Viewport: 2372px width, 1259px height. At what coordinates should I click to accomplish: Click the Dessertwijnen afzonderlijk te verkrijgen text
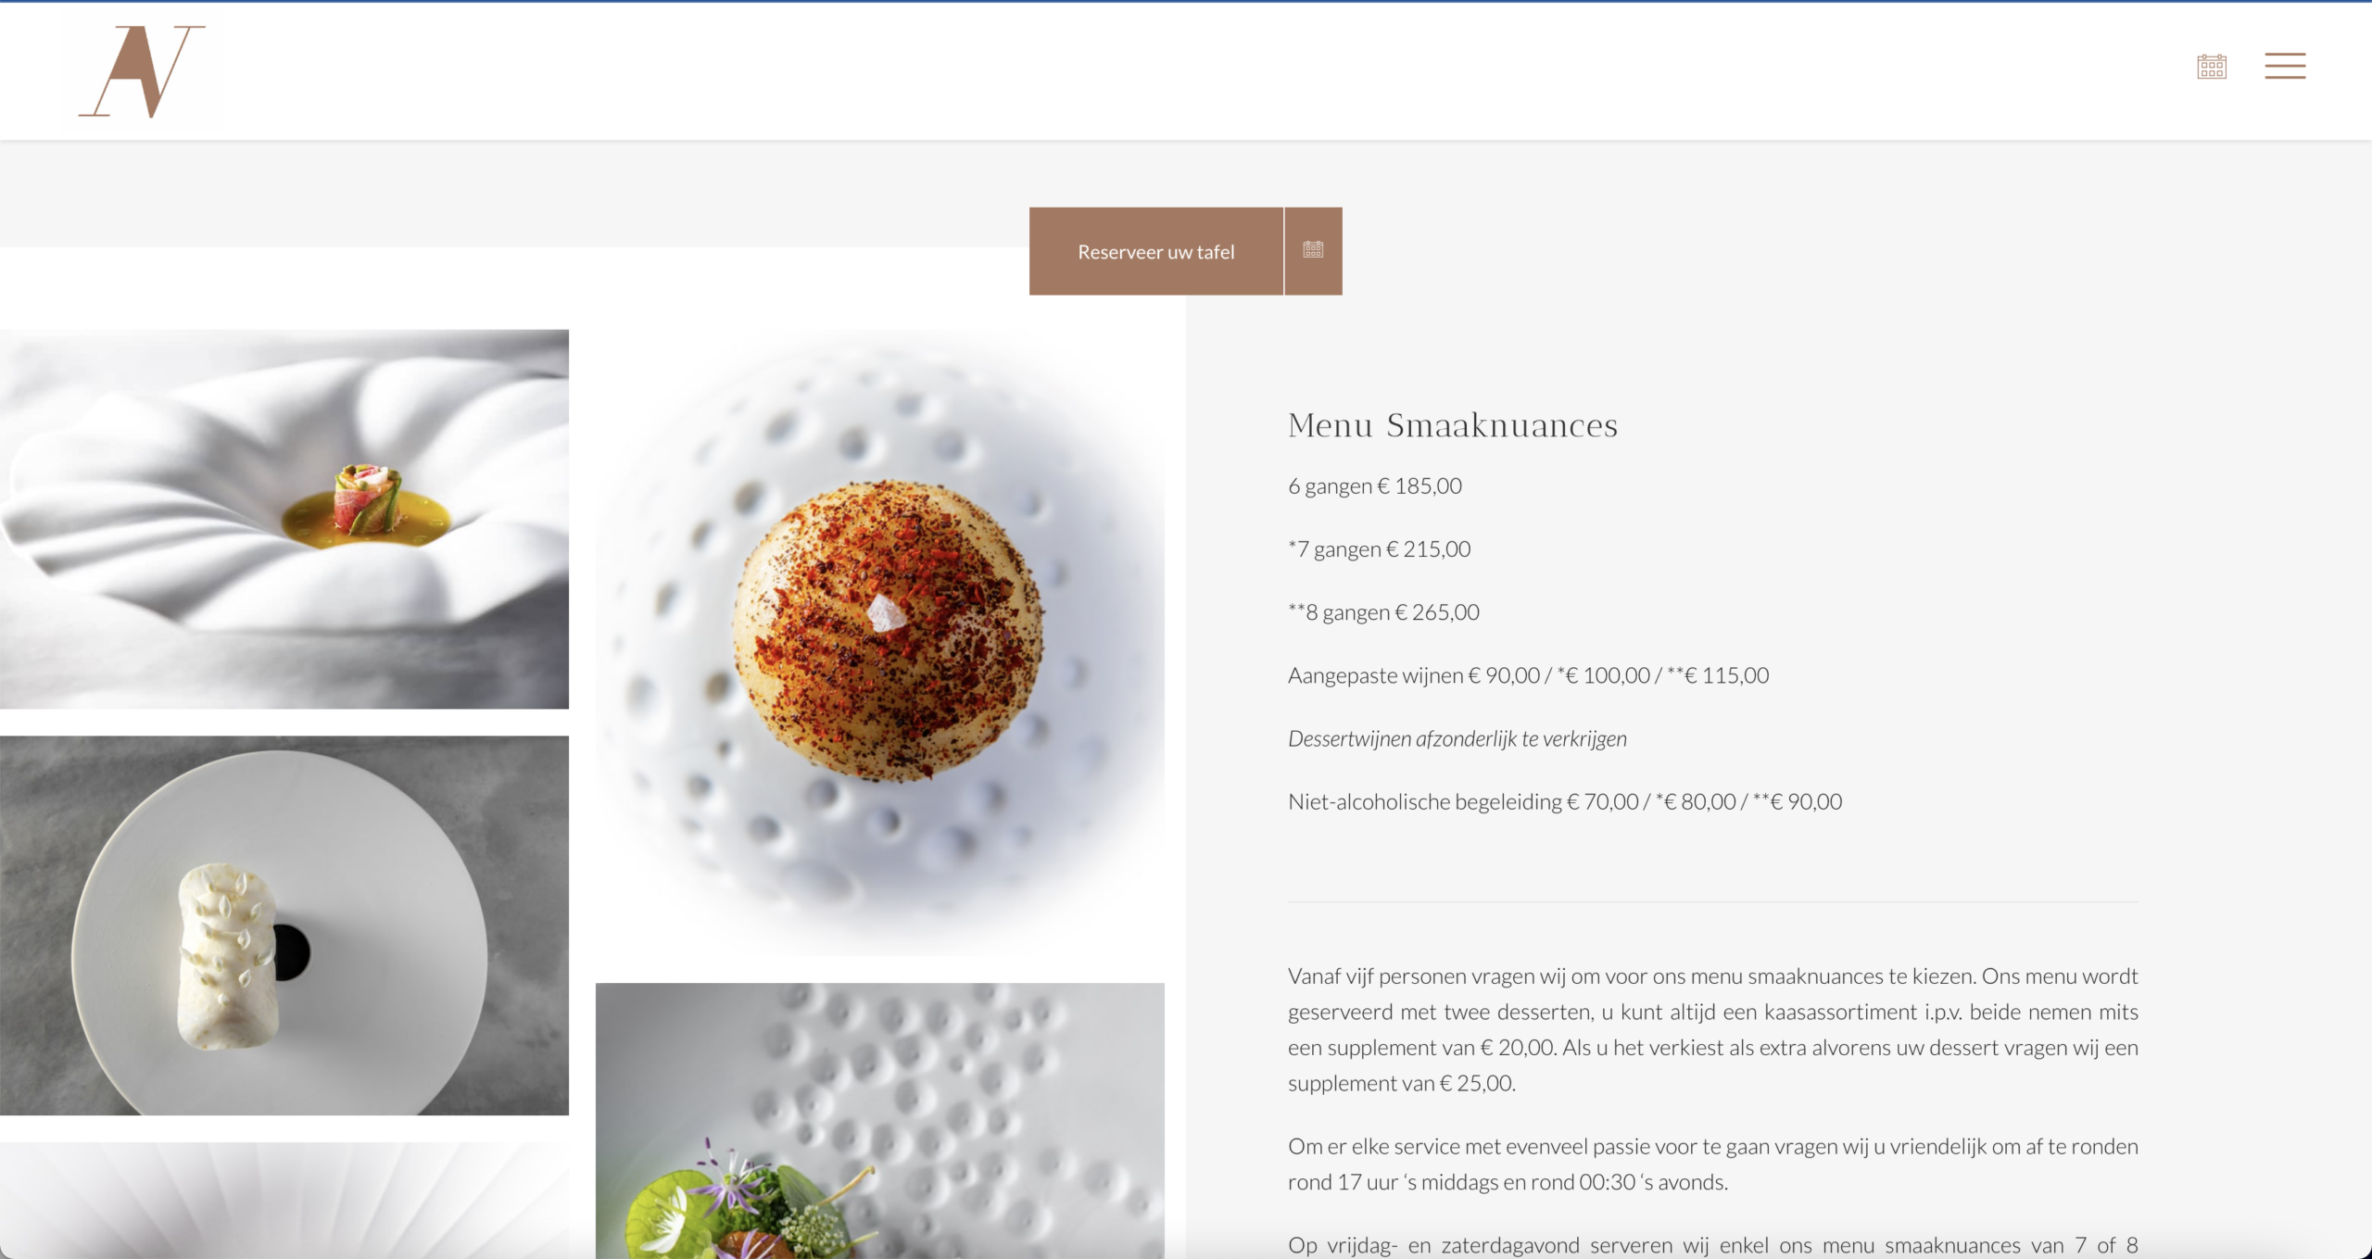1457,738
